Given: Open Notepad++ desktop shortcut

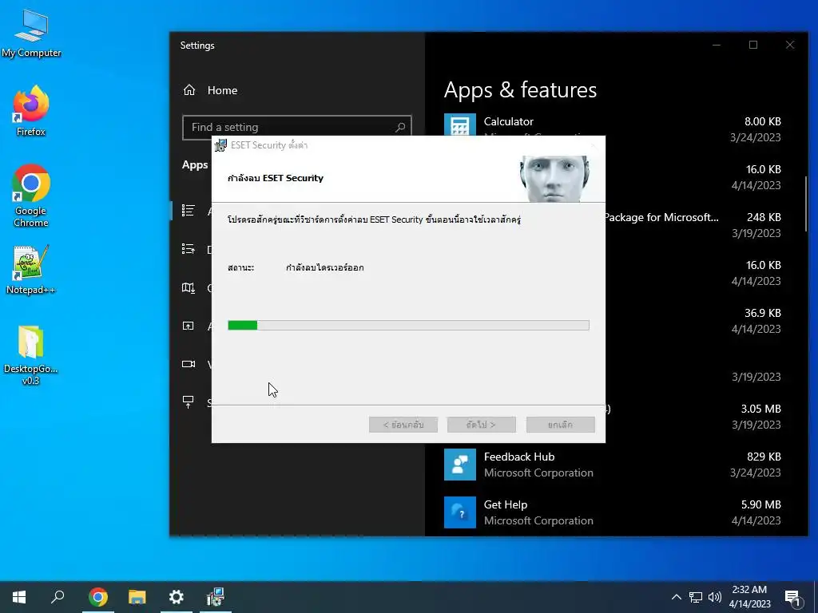Looking at the screenshot, I should tap(31, 270).
